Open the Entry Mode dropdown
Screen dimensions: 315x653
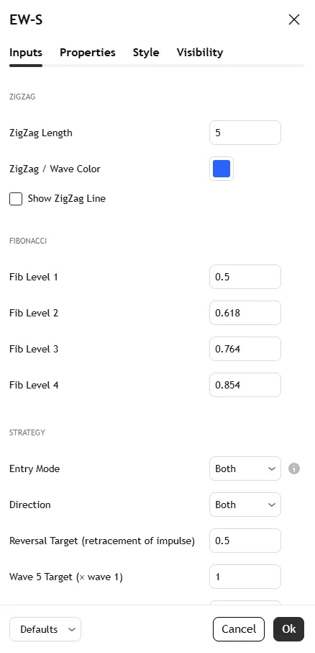245,468
